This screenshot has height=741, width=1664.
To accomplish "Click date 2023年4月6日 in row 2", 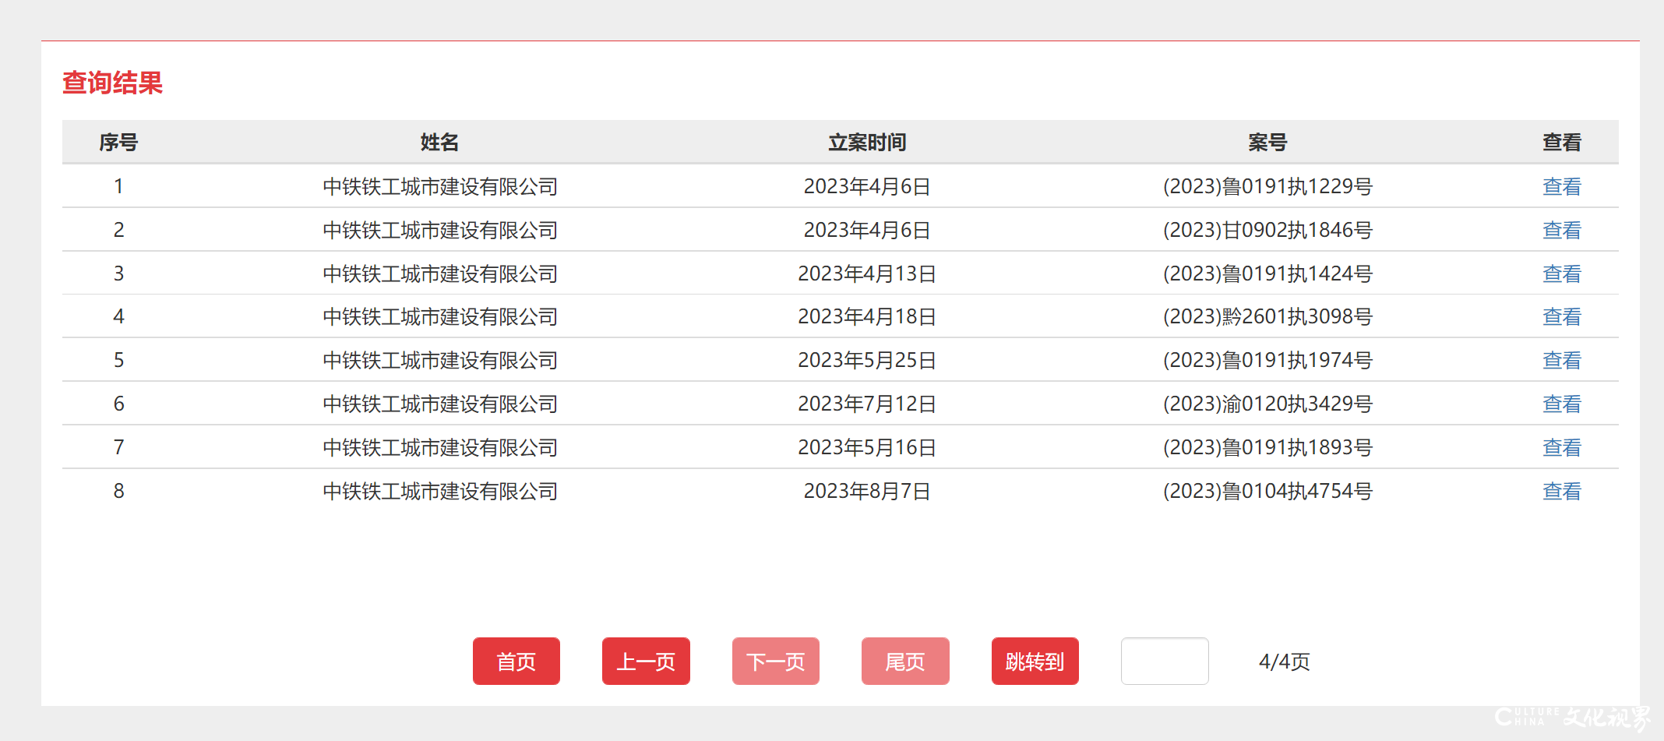I will (x=867, y=230).
